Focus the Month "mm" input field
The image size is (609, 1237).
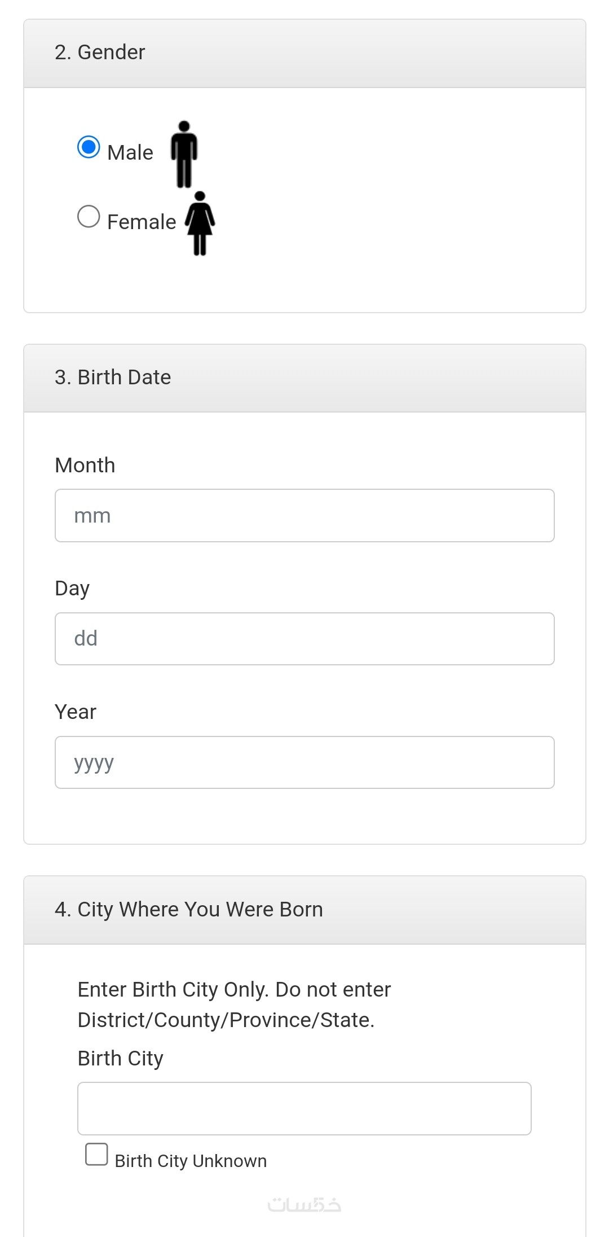(304, 516)
